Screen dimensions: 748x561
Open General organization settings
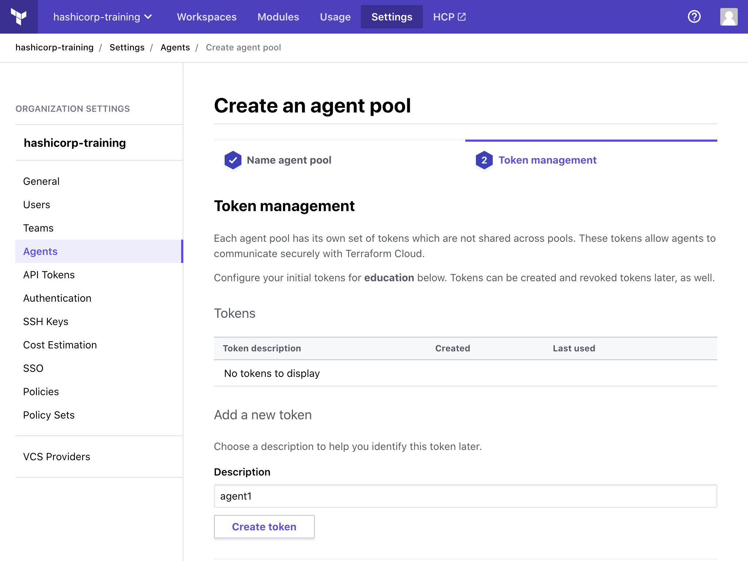point(99,181)
